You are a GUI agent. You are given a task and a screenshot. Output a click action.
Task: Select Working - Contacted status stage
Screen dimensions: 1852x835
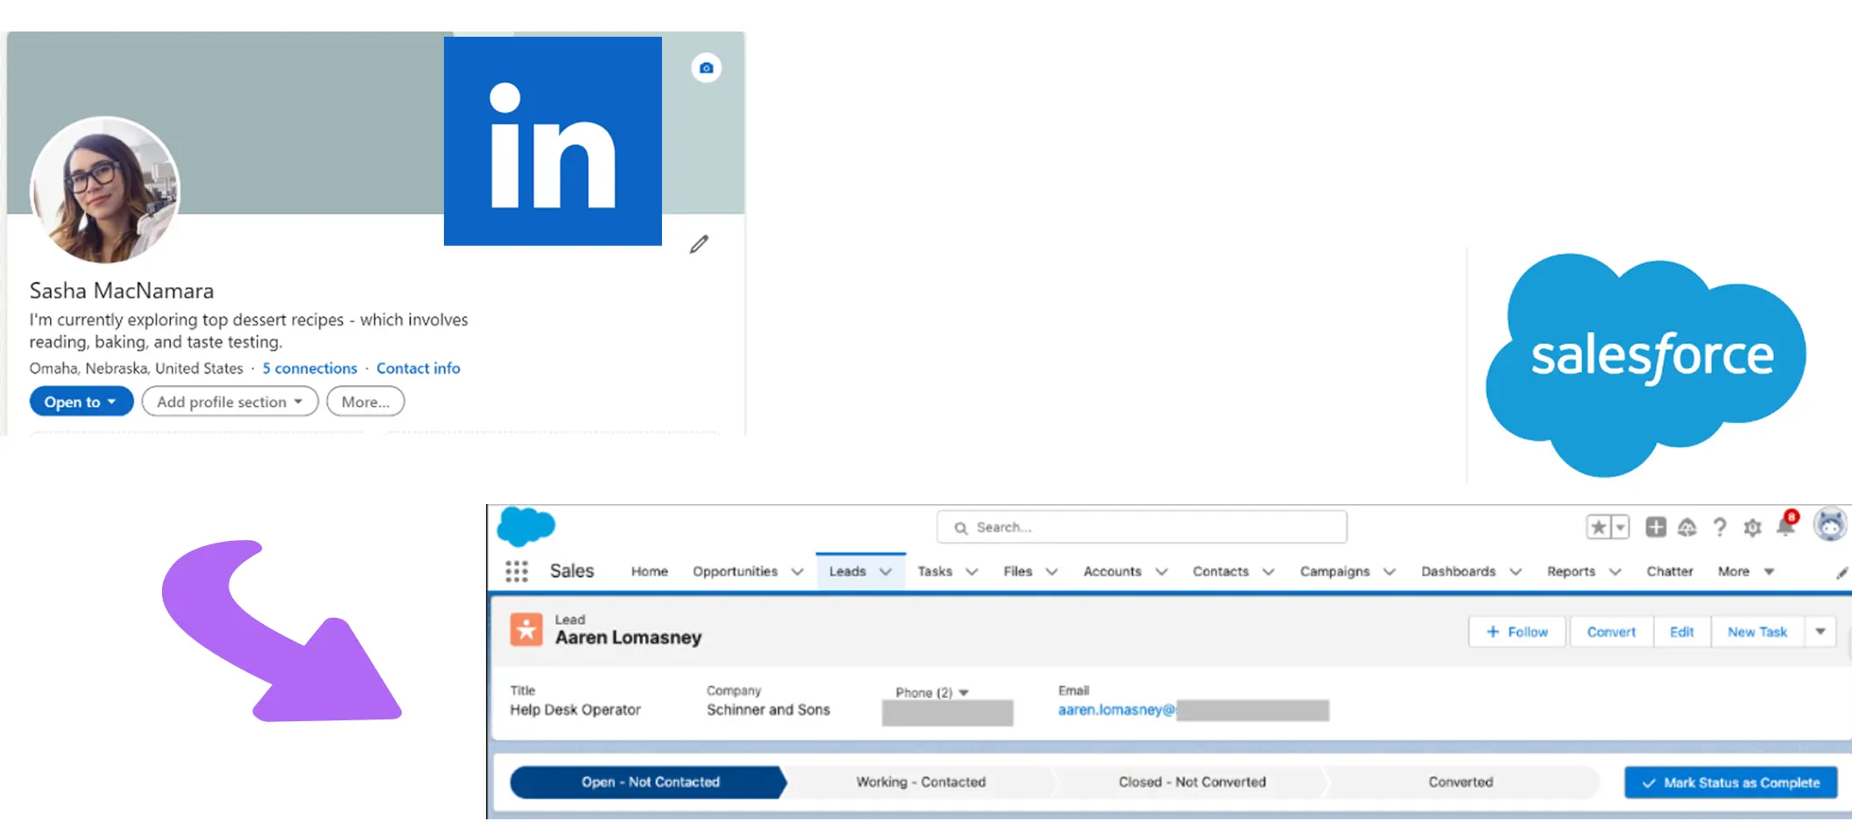921,782
